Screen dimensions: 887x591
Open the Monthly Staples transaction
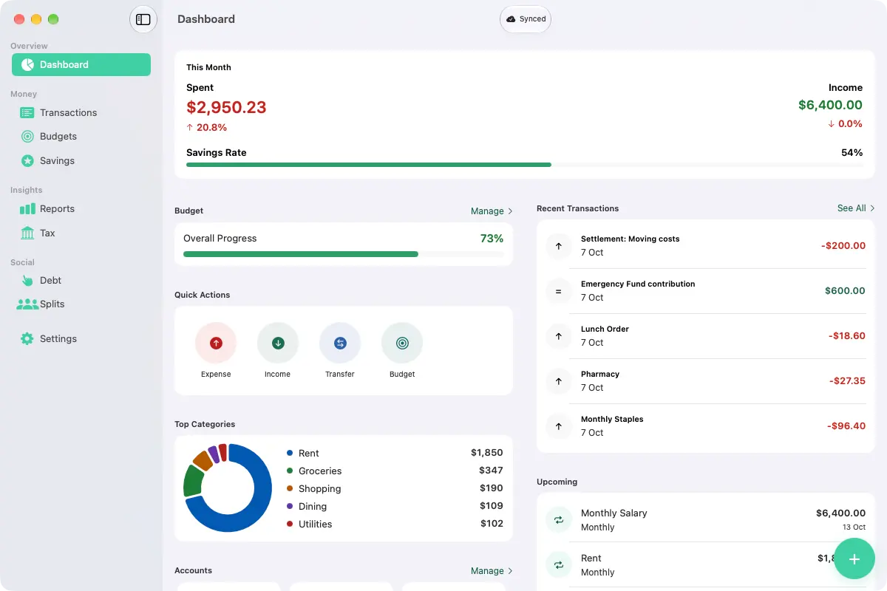pos(705,426)
